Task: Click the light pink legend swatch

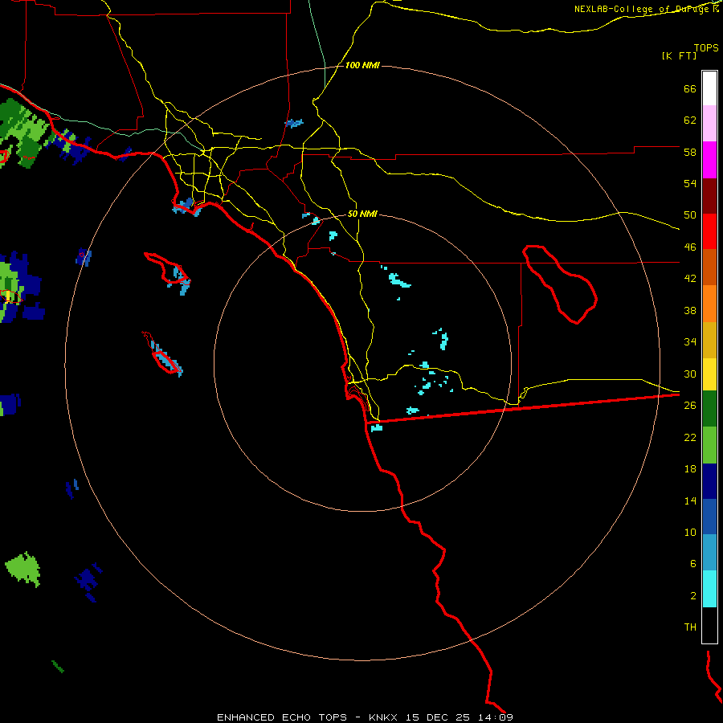Action: pos(709,124)
